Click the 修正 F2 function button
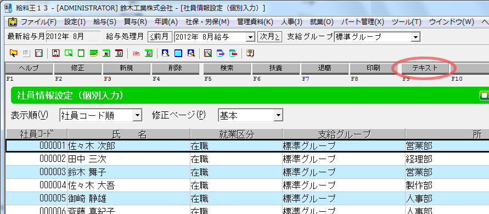 click(77, 69)
